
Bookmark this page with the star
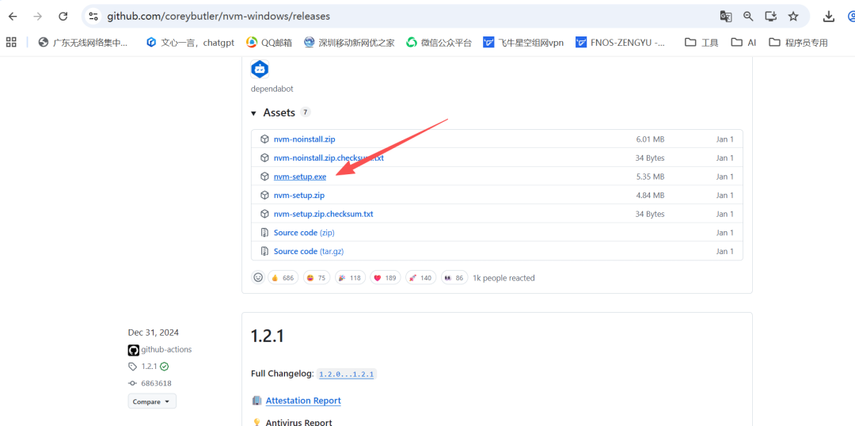click(x=792, y=17)
